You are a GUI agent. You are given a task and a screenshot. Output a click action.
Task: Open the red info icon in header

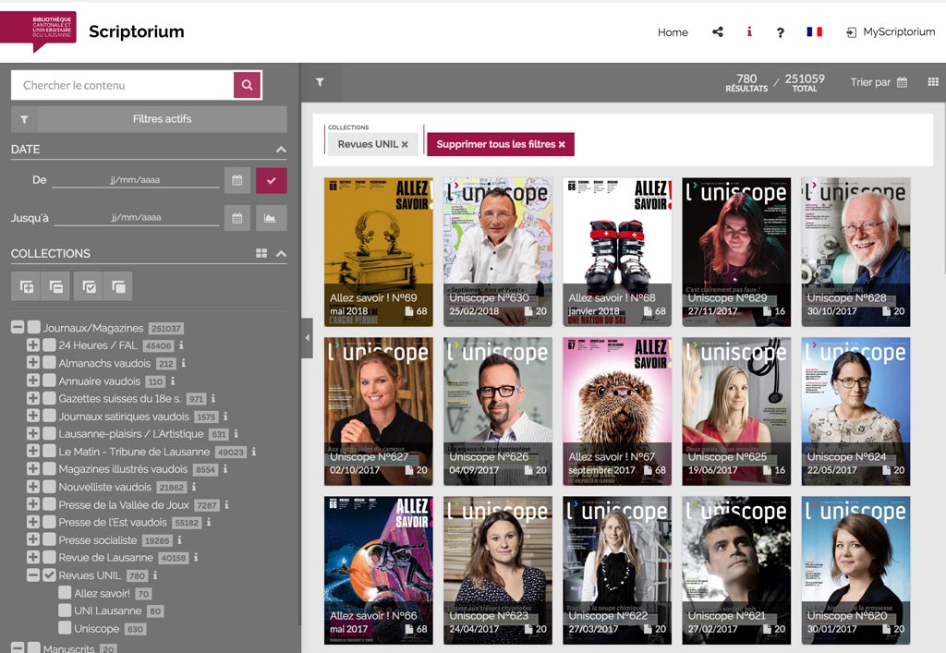pyautogui.click(x=749, y=32)
